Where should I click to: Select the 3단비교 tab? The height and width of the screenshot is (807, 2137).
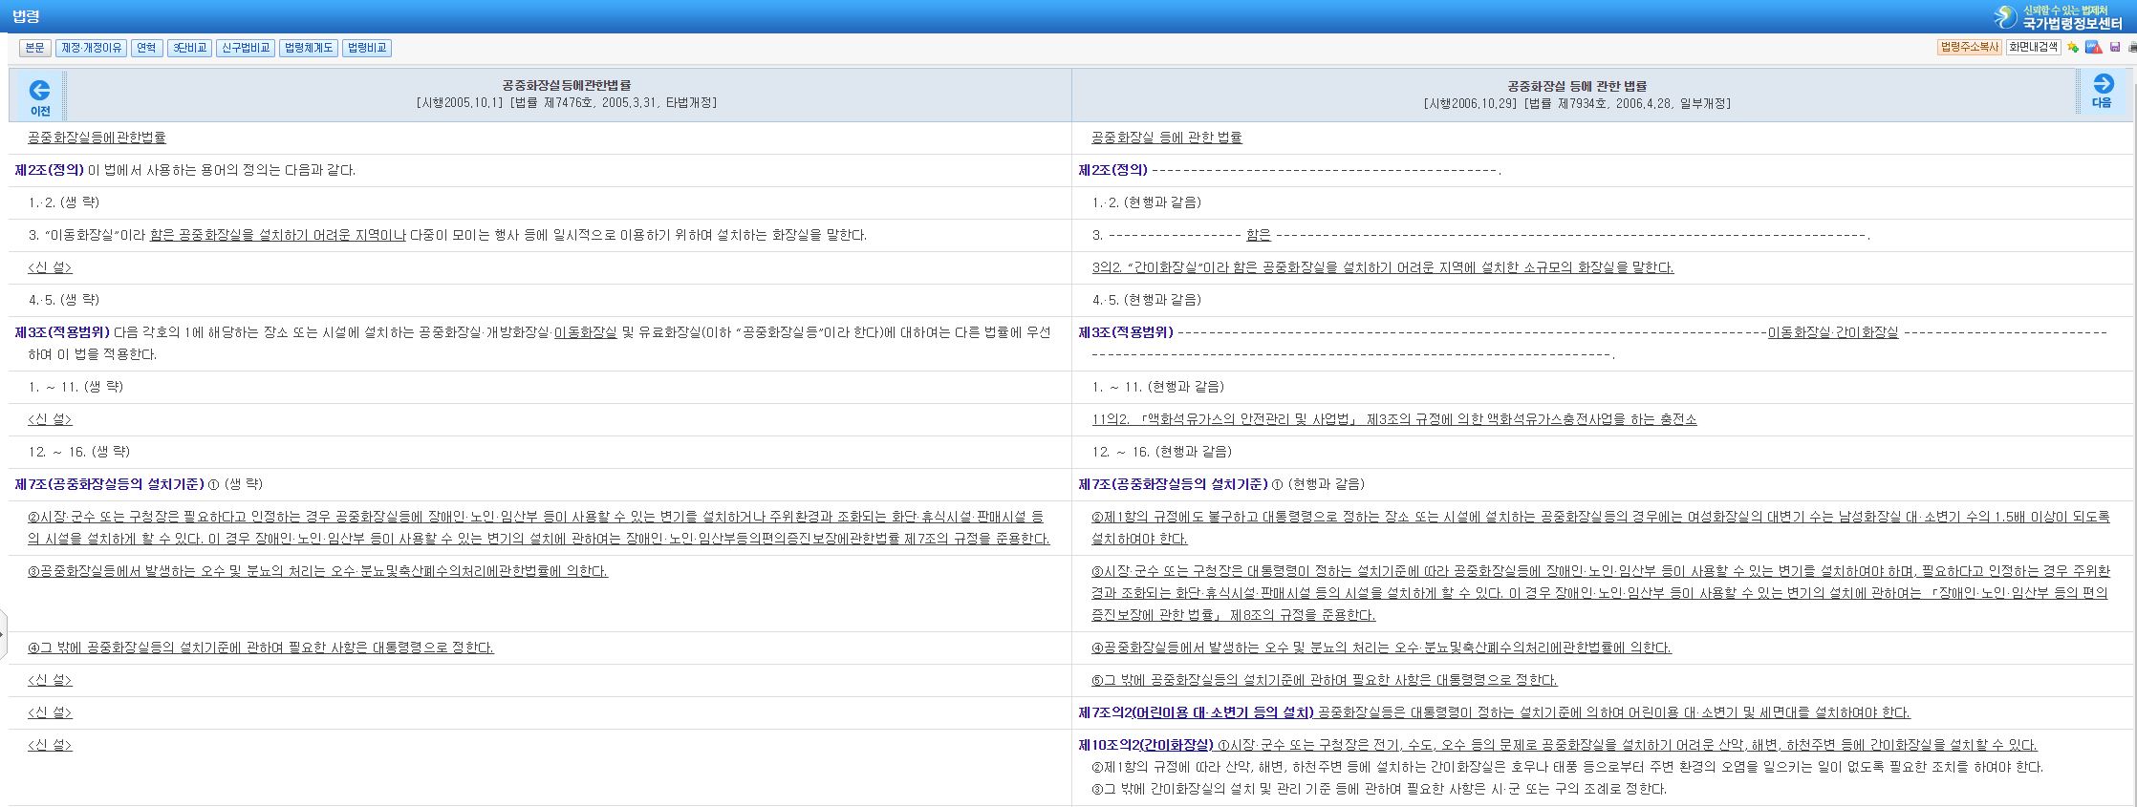pos(189,48)
